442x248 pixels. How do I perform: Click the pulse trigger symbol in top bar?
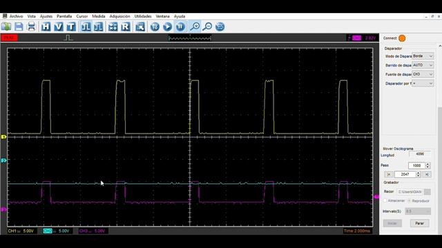(x=68, y=38)
